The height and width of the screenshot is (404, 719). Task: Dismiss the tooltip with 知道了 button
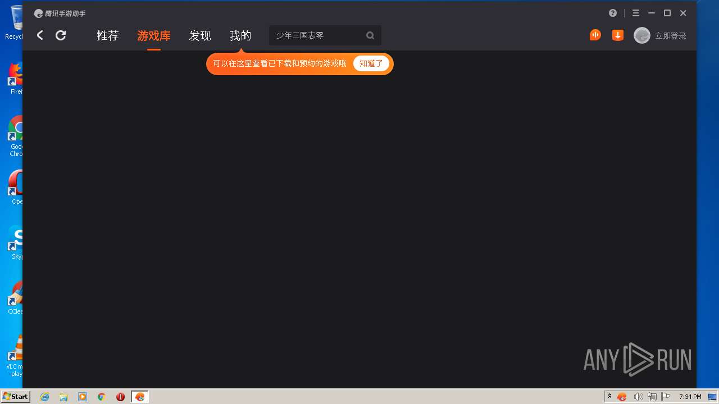[x=371, y=63]
